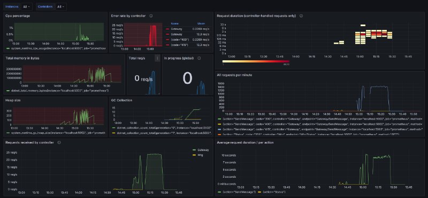Click info icon next to Request duration title
Image resolution: width=428 pixels, height=198 pixels.
click(301, 16)
